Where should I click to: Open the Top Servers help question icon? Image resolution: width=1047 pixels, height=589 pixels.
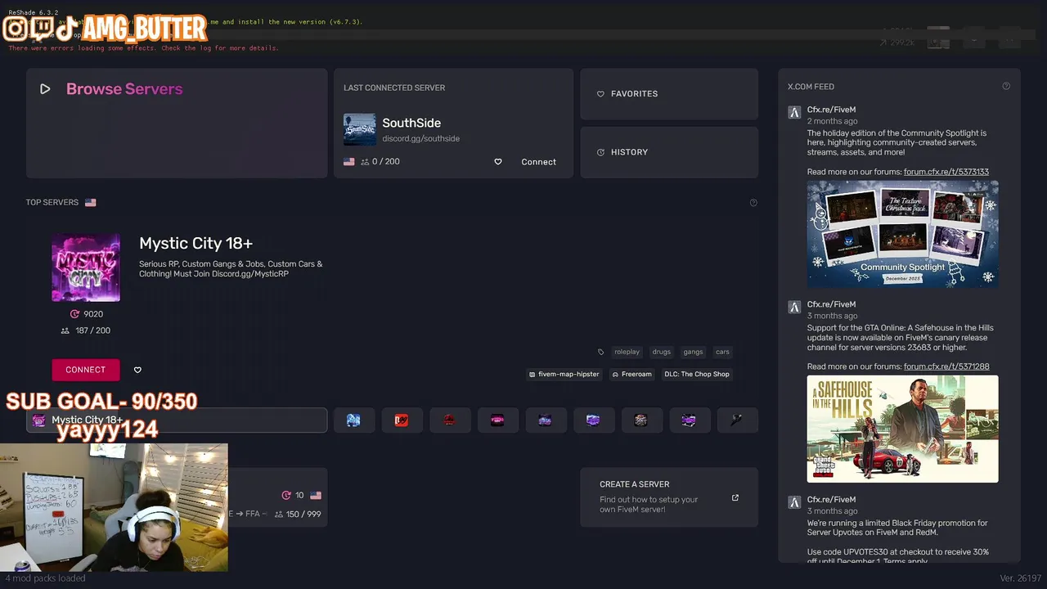pos(753,202)
